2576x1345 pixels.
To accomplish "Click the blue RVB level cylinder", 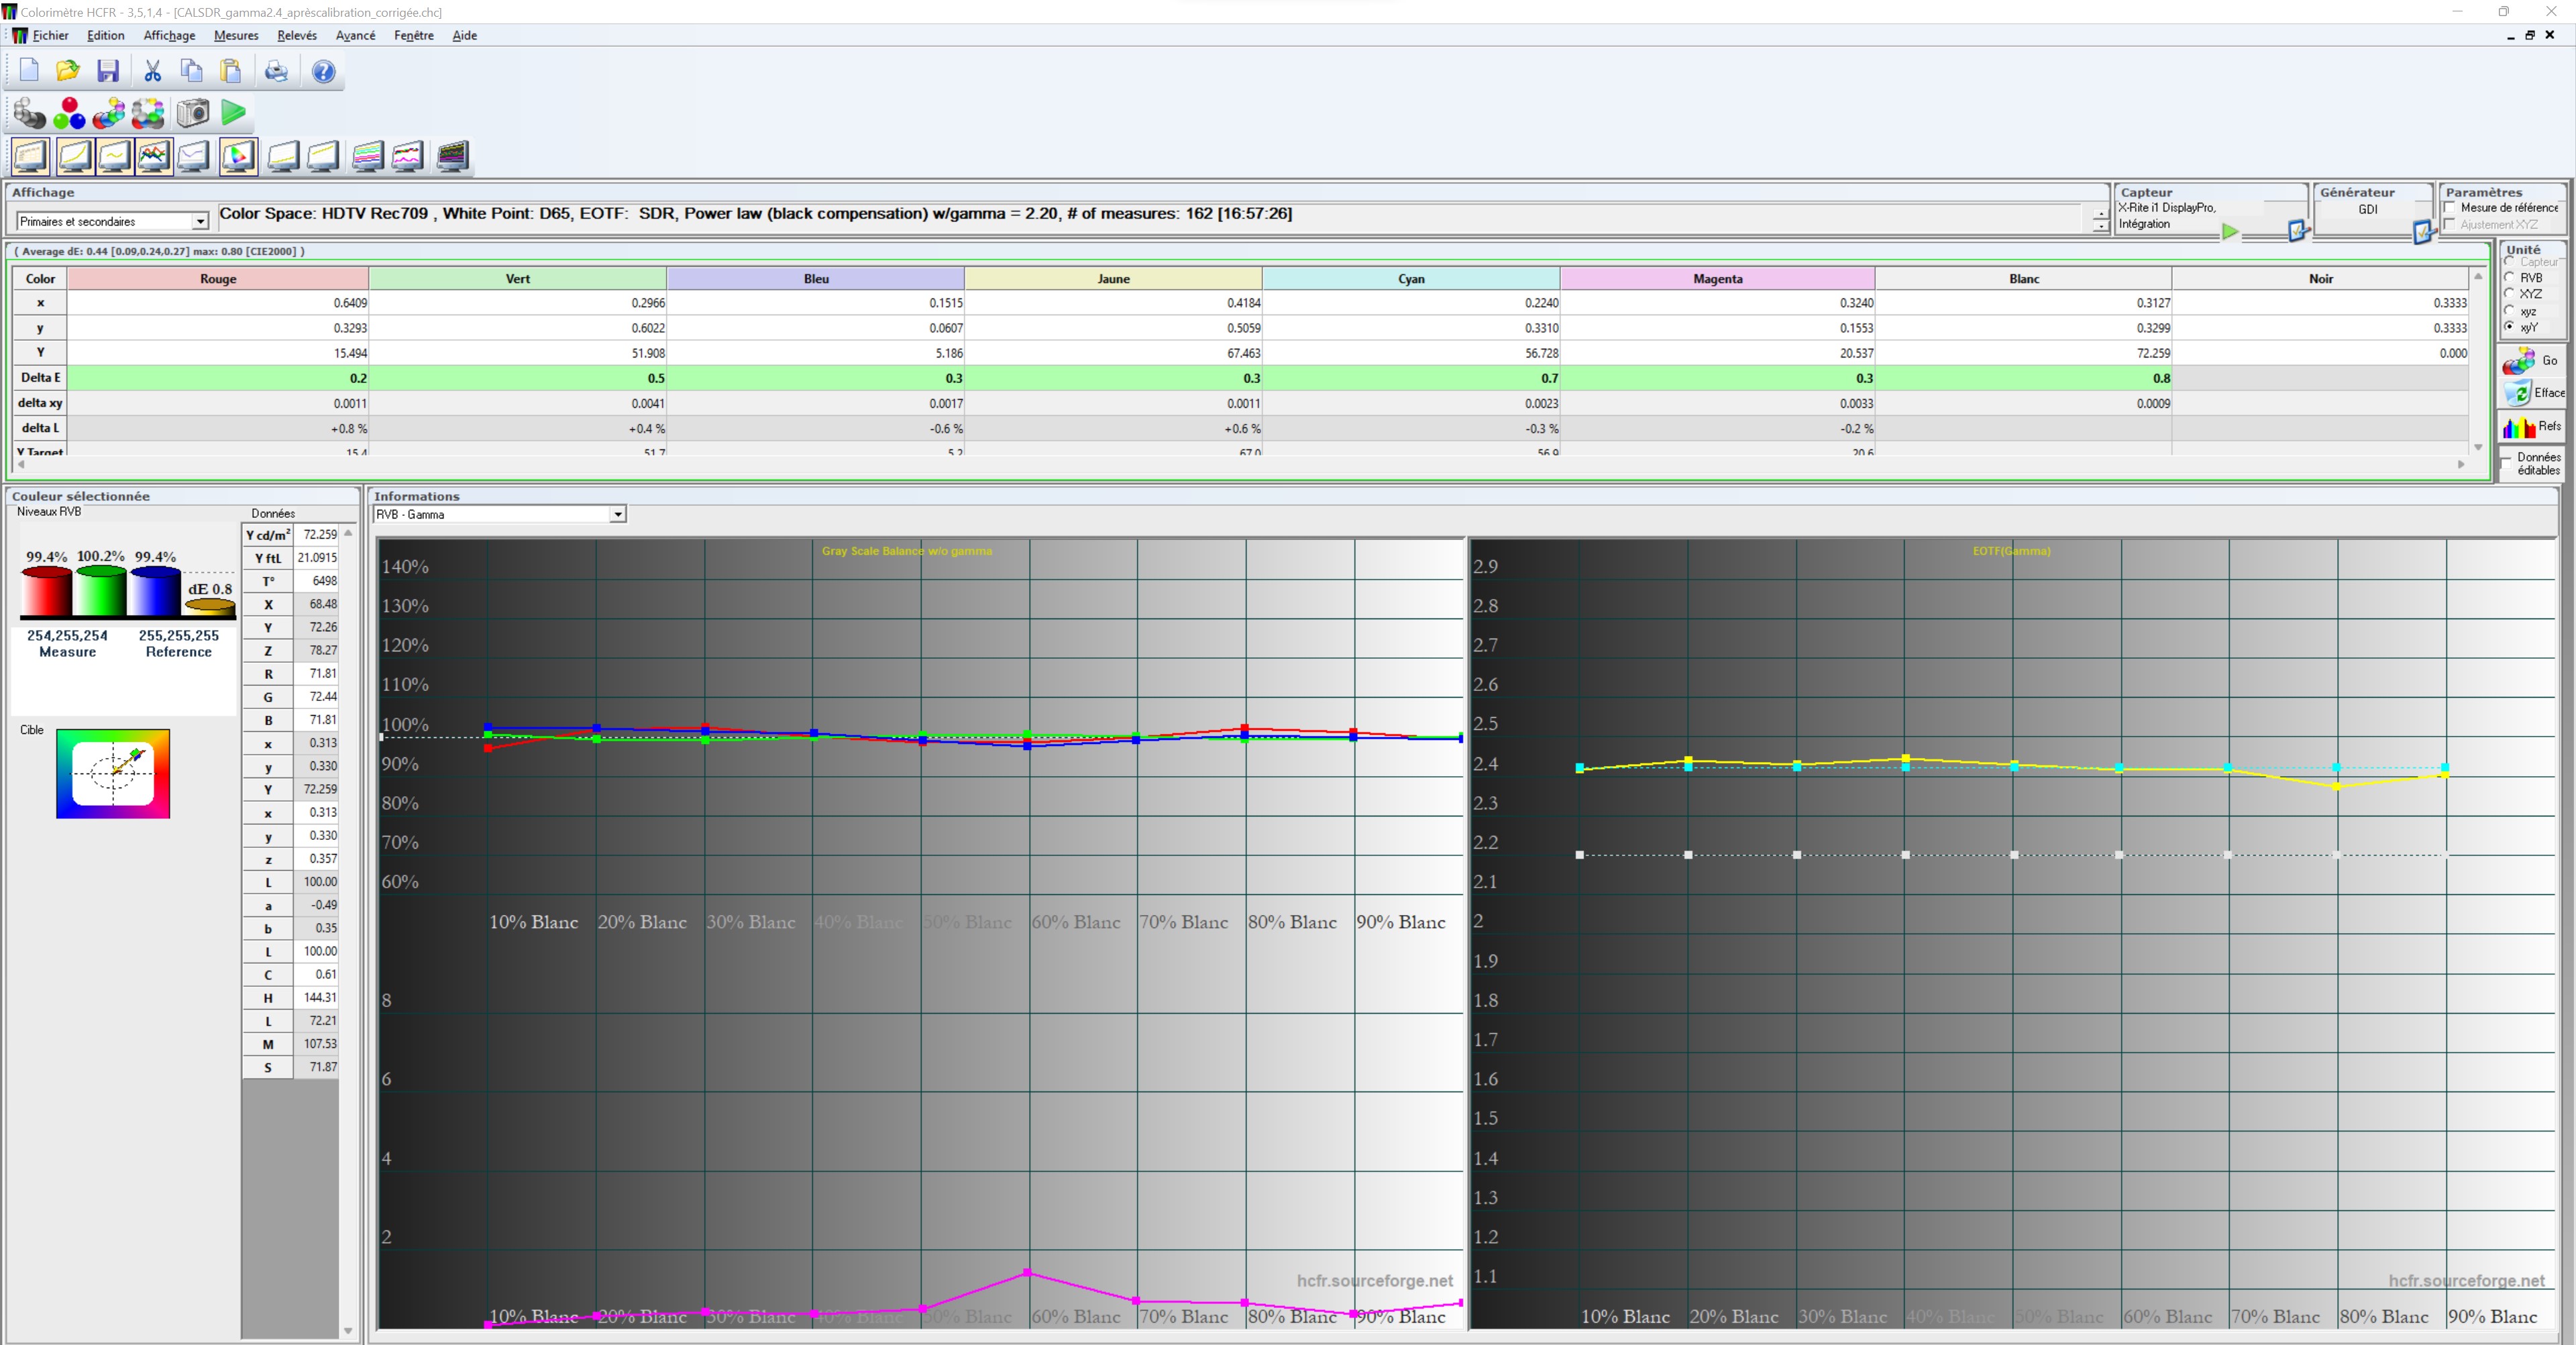I will coord(155,591).
